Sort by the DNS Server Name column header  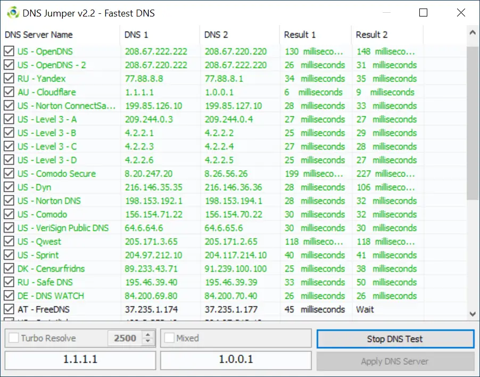coord(60,35)
